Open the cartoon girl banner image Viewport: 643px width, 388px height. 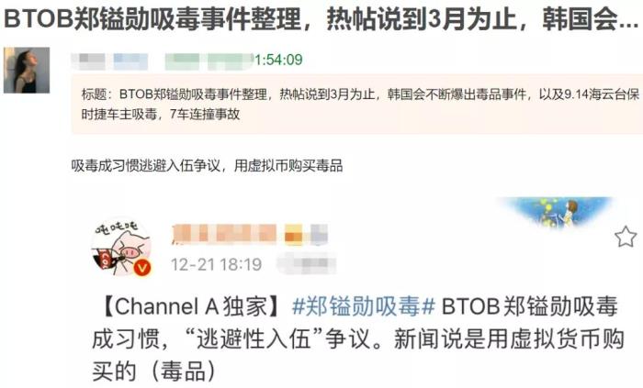pos(556,211)
